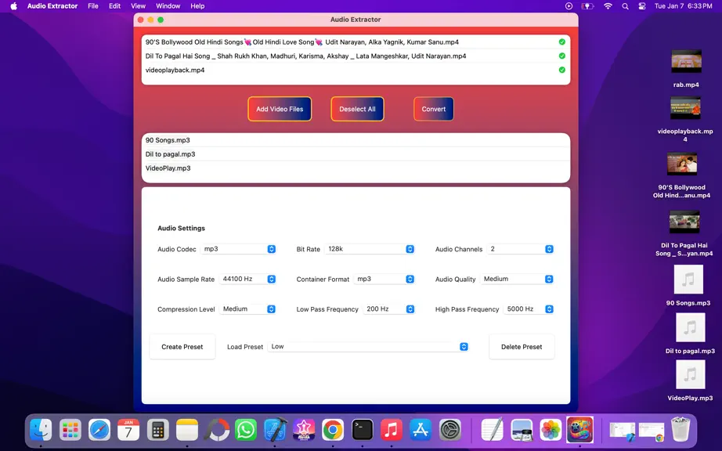Open the File menu
This screenshot has width=722, height=451.
click(x=93, y=6)
